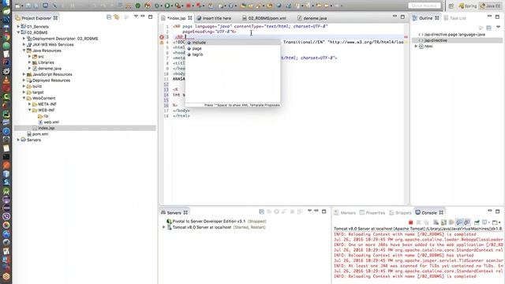Switch to deneme.java editor tab

[312, 18]
